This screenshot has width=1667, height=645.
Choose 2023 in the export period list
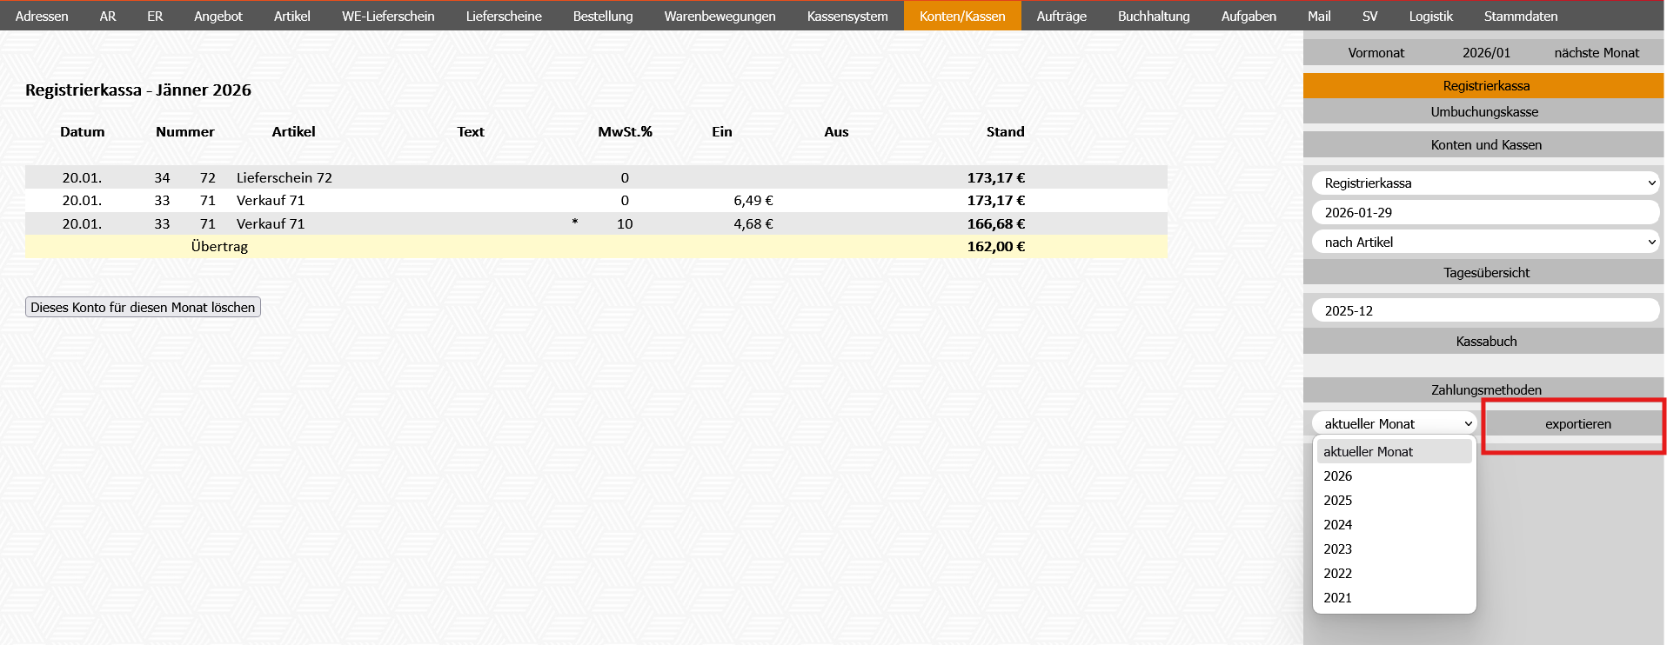pyautogui.click(x=1337, y=549)
